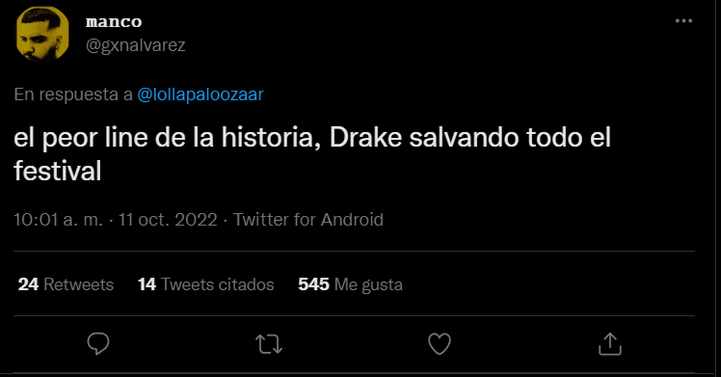Click the retweet arrows icon
Viewport: 721px width, 377px height.
coord(269,343)
